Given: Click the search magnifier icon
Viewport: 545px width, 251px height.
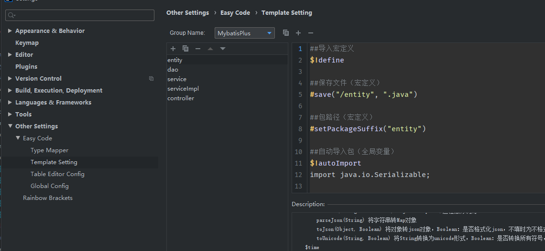Looking at the screenshot, I should coord(11,15).
